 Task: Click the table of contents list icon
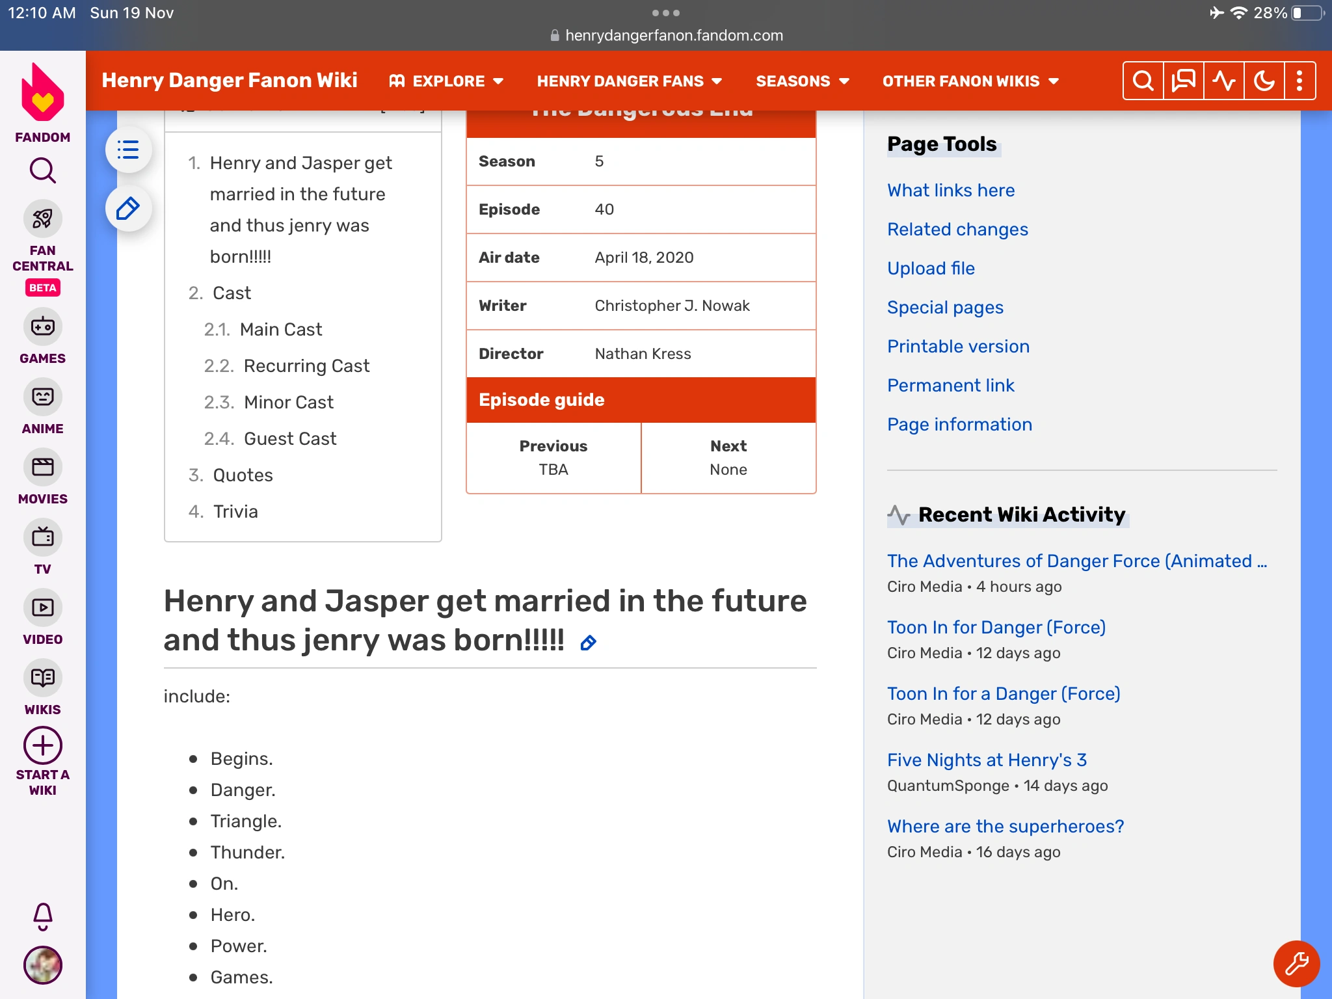(128, 150)
